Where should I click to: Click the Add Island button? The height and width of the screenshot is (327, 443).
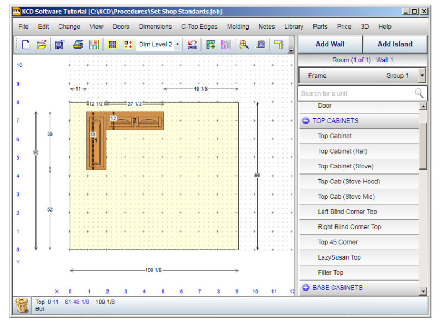click(x=395, y=44)
